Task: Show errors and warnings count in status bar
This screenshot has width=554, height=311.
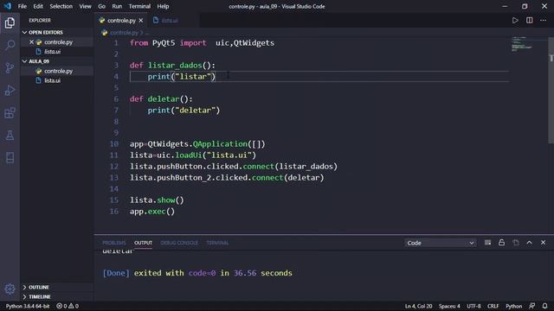Action: [x=68, y=306]
